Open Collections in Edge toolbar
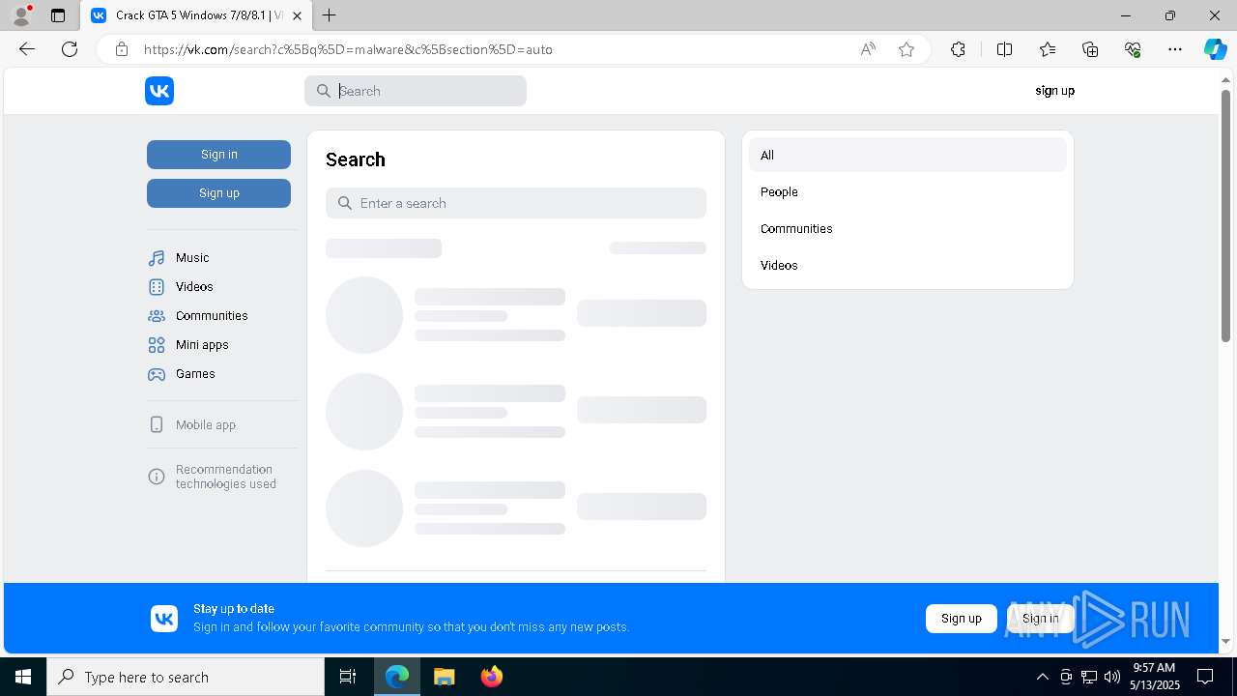The image size is (1237, 696). click(1090, 49)
